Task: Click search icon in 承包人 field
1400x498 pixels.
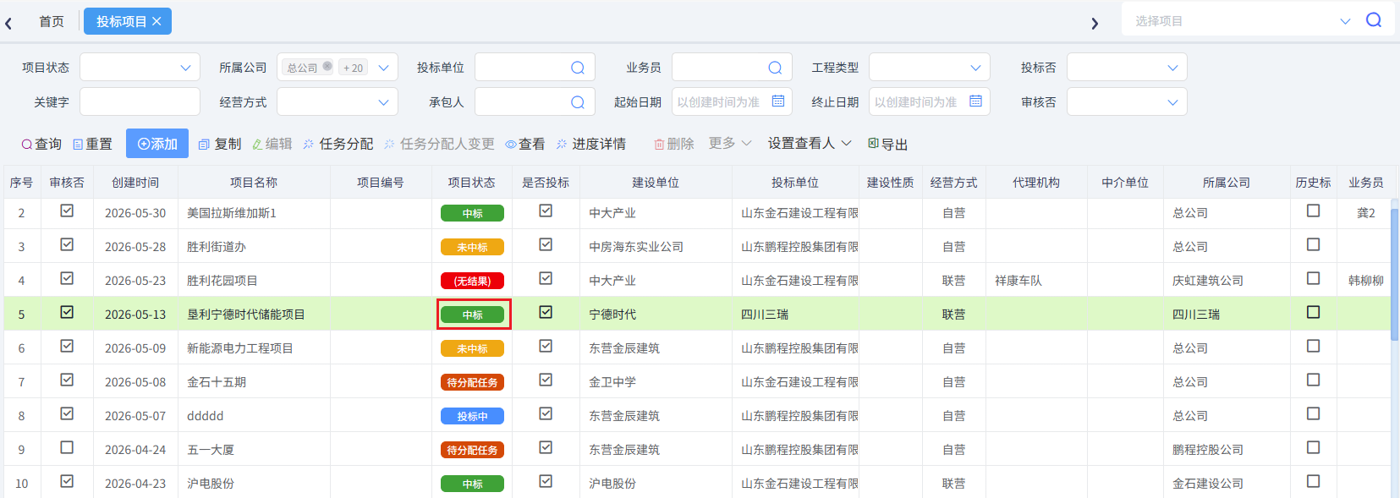Action: (578, 102)
